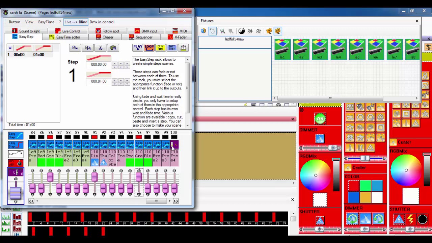432x243 pixels.
Task: Open the View menu
Action: [29, 22]
